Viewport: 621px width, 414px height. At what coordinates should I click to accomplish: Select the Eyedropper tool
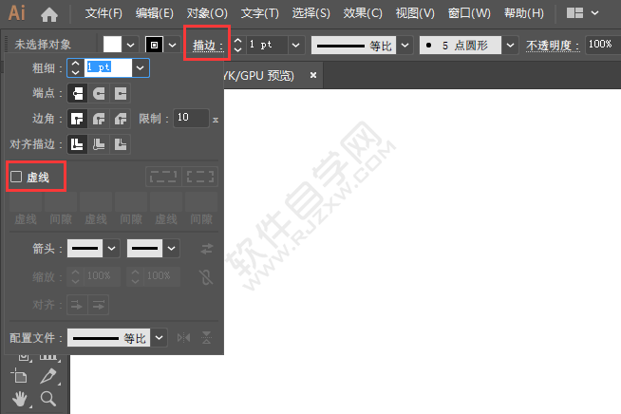[x=48, y=376]
